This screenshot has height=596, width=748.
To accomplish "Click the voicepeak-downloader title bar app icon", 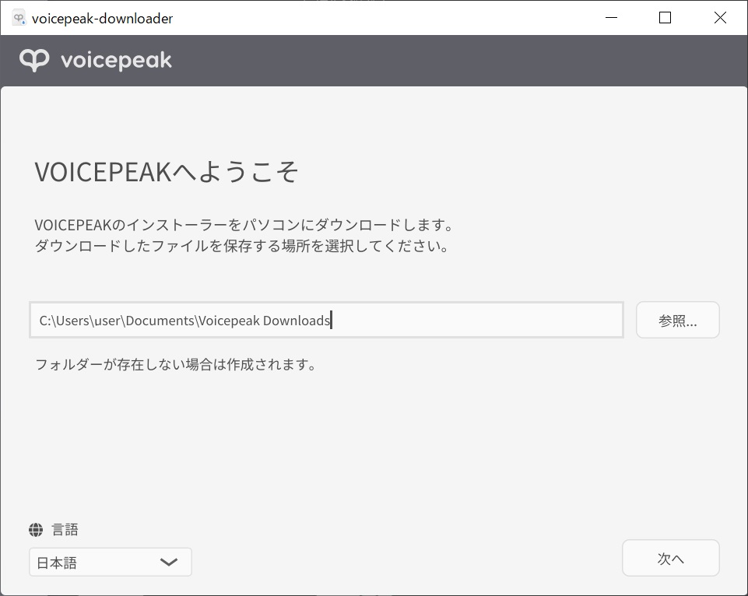I will click(19, 18).
